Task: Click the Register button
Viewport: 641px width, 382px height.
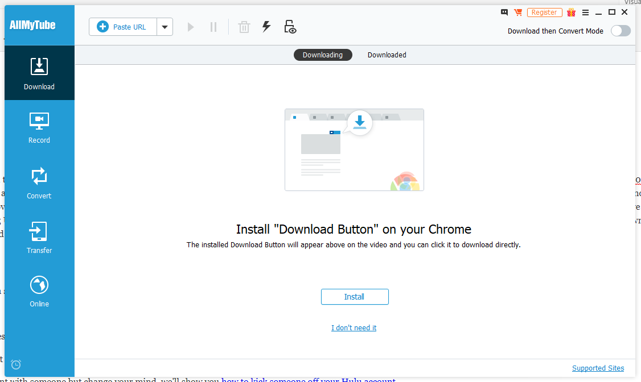Action: point(545,13)
